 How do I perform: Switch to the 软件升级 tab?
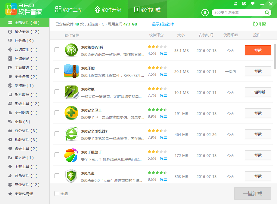coord(108,10)
